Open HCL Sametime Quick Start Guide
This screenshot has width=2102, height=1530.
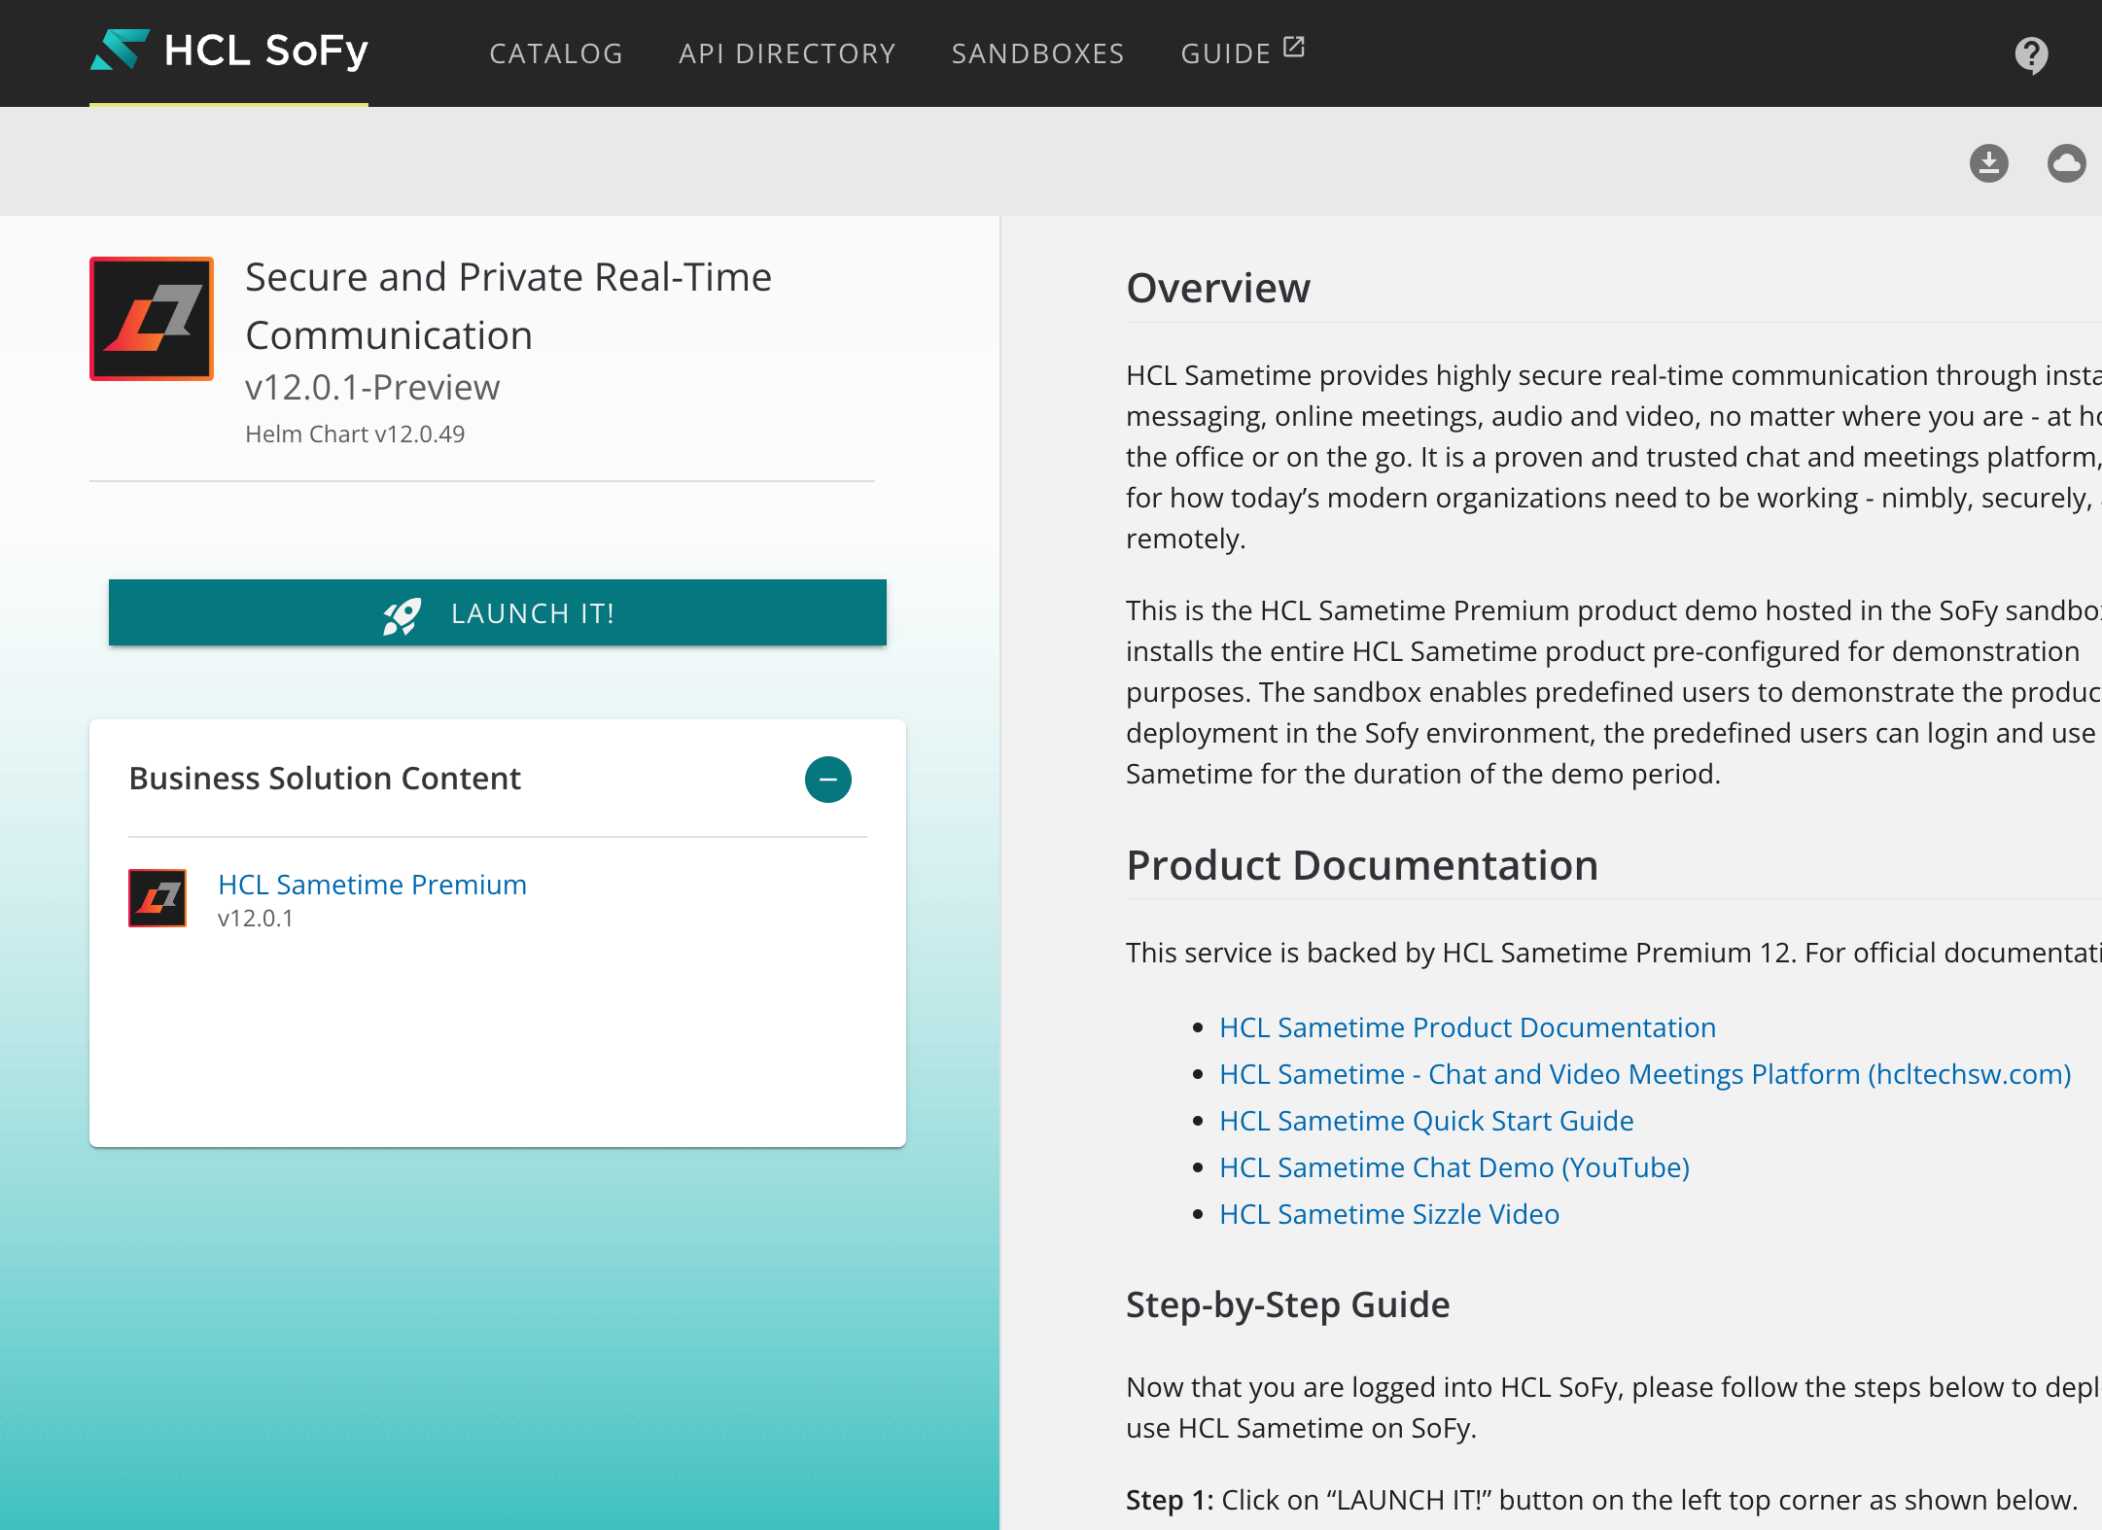tap(1426, 1121)
